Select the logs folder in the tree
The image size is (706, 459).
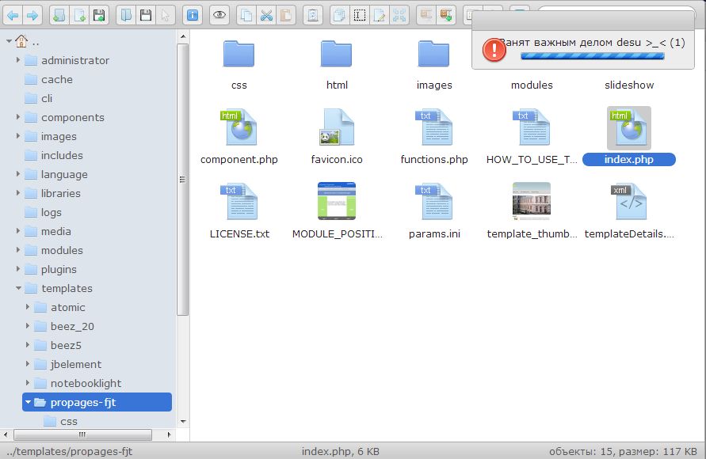43,212
